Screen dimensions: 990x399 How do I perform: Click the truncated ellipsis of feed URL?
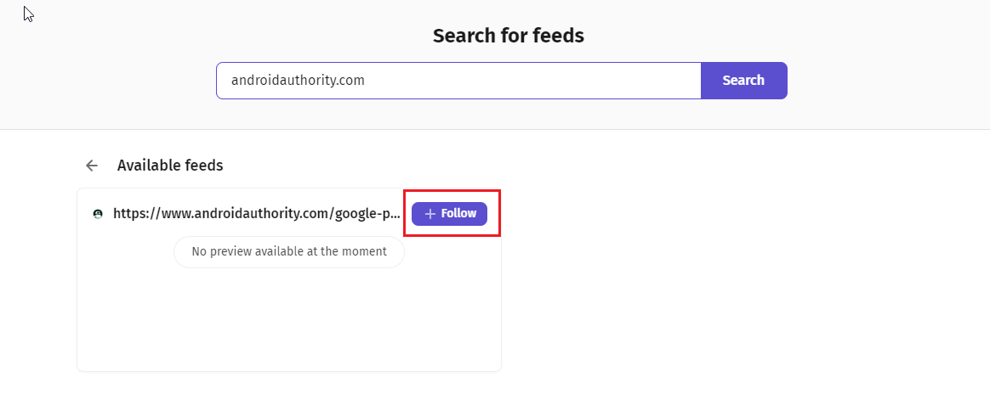point(395,215)
